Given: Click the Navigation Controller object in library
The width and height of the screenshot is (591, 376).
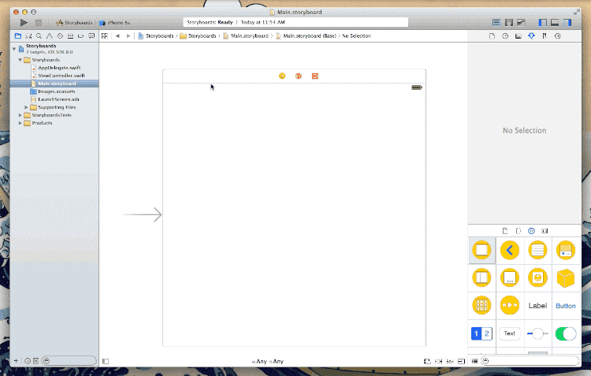Looking at the screenshot, I should (x=510, y=250).
